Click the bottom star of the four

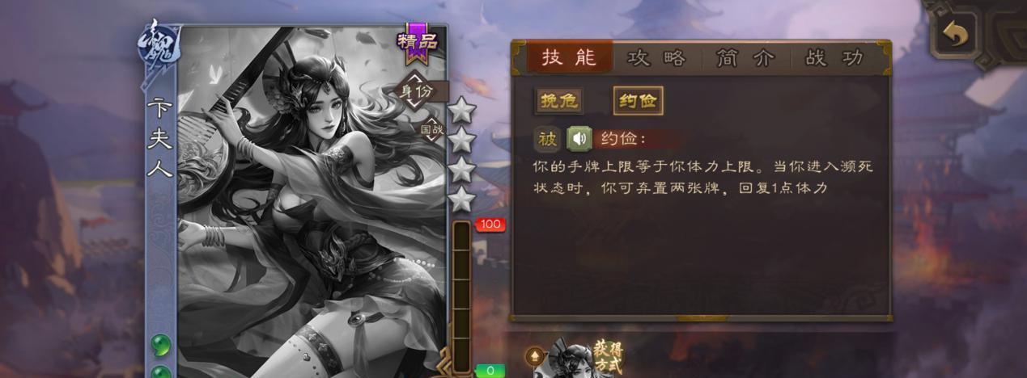pyautogui.click(x=461, y=199)
